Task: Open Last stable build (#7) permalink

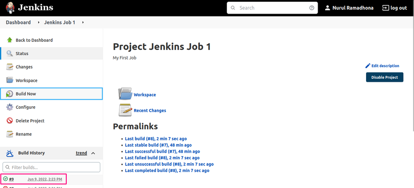Action: click(x=159, y=145)
